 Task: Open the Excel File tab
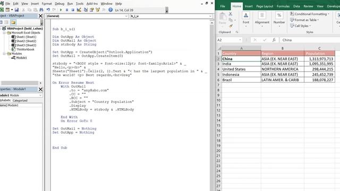point(223,6)
